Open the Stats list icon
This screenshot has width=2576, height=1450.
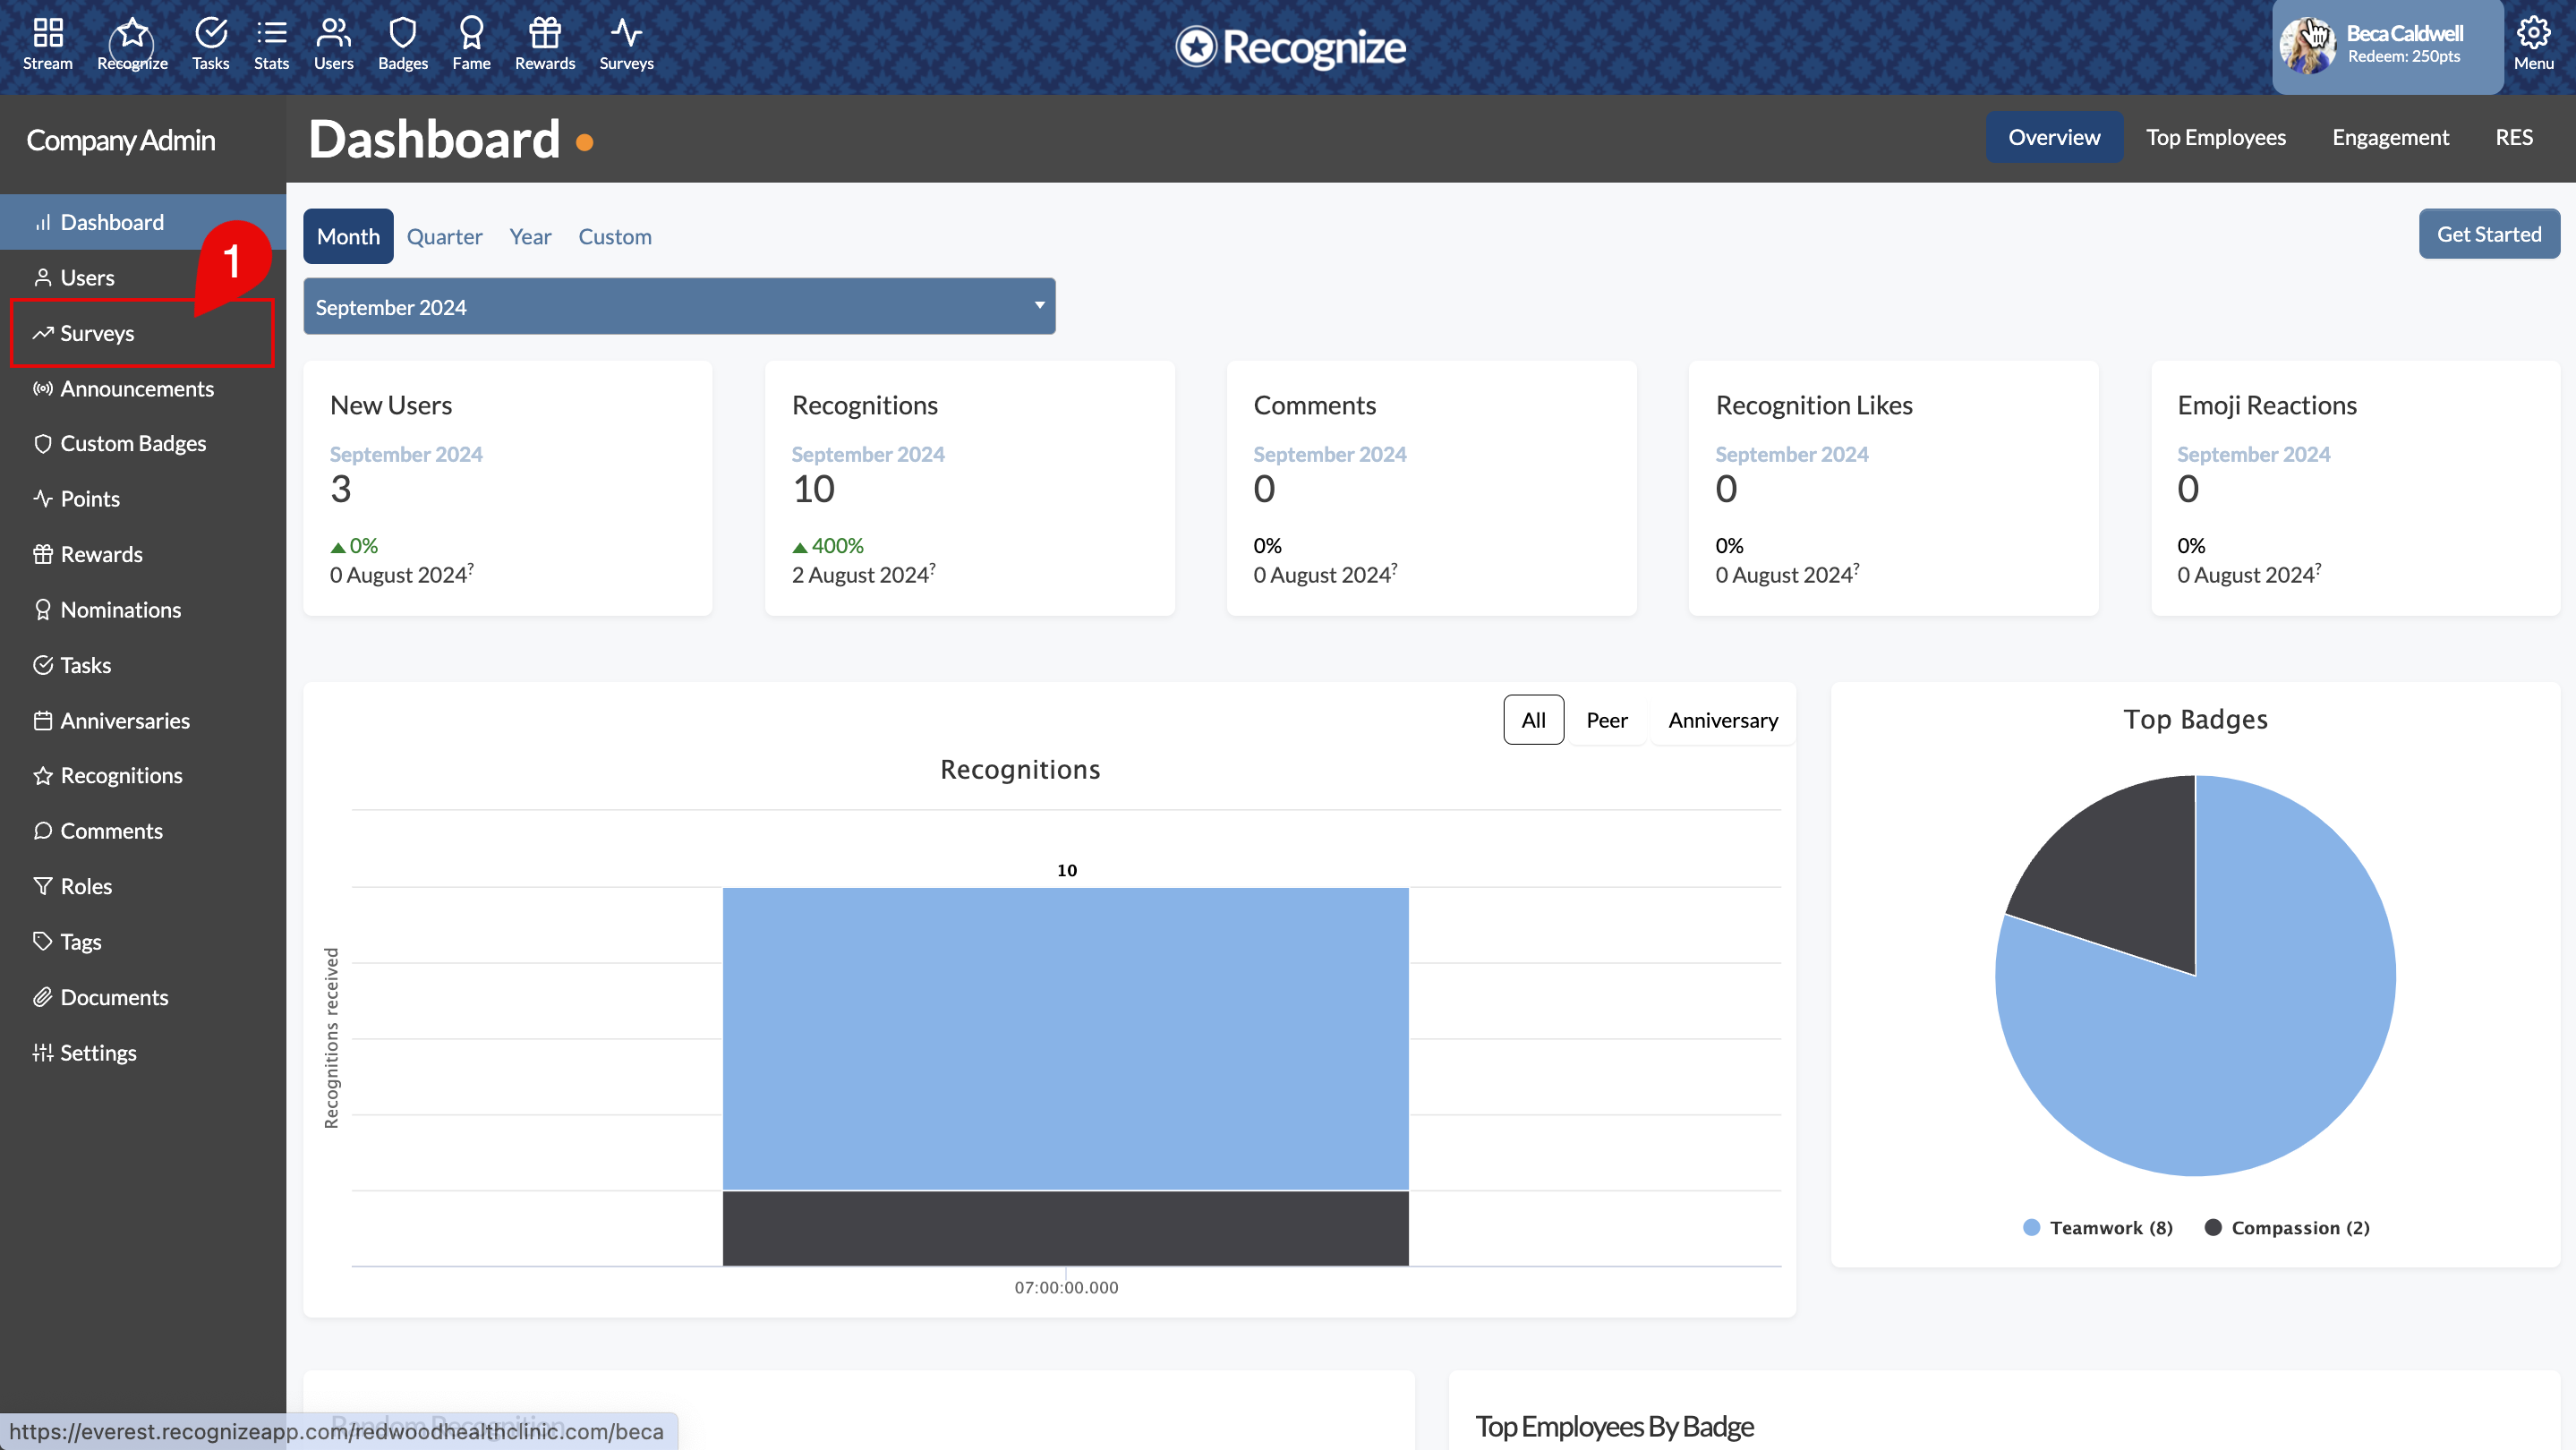271,44
